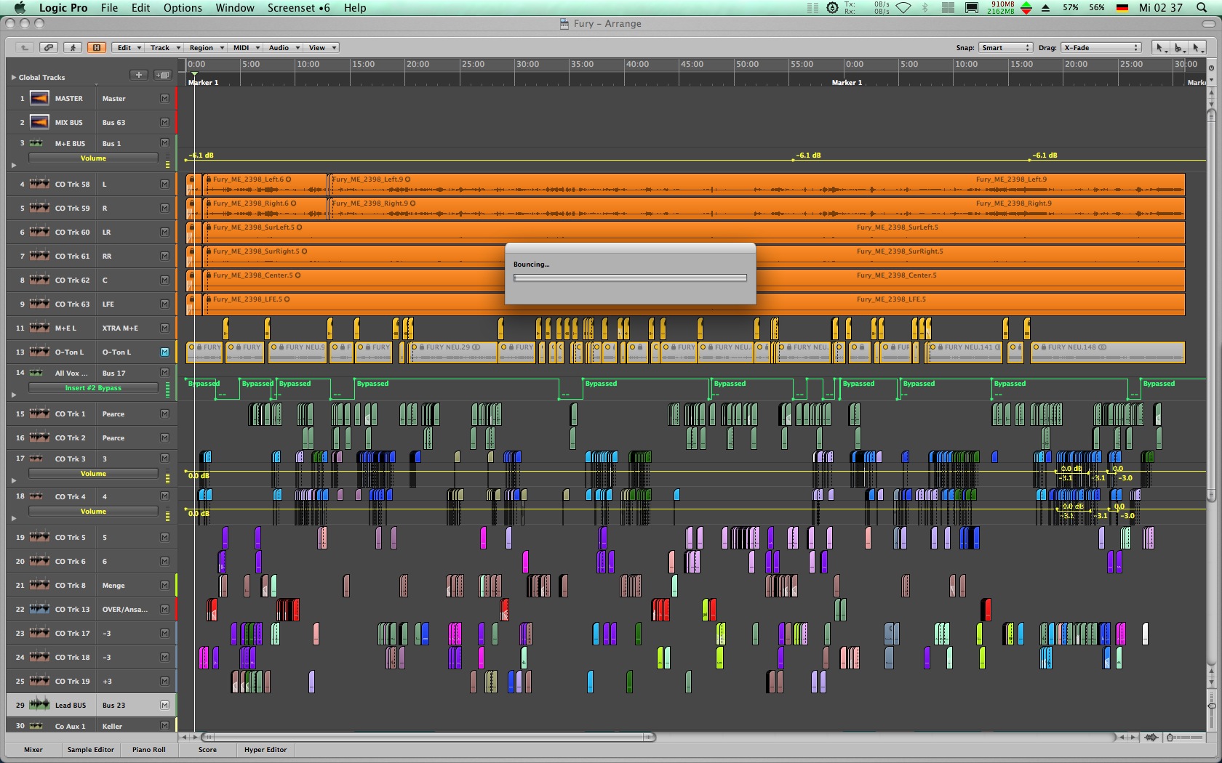Mute the M+E BUS track

click(x=164, y=143)
